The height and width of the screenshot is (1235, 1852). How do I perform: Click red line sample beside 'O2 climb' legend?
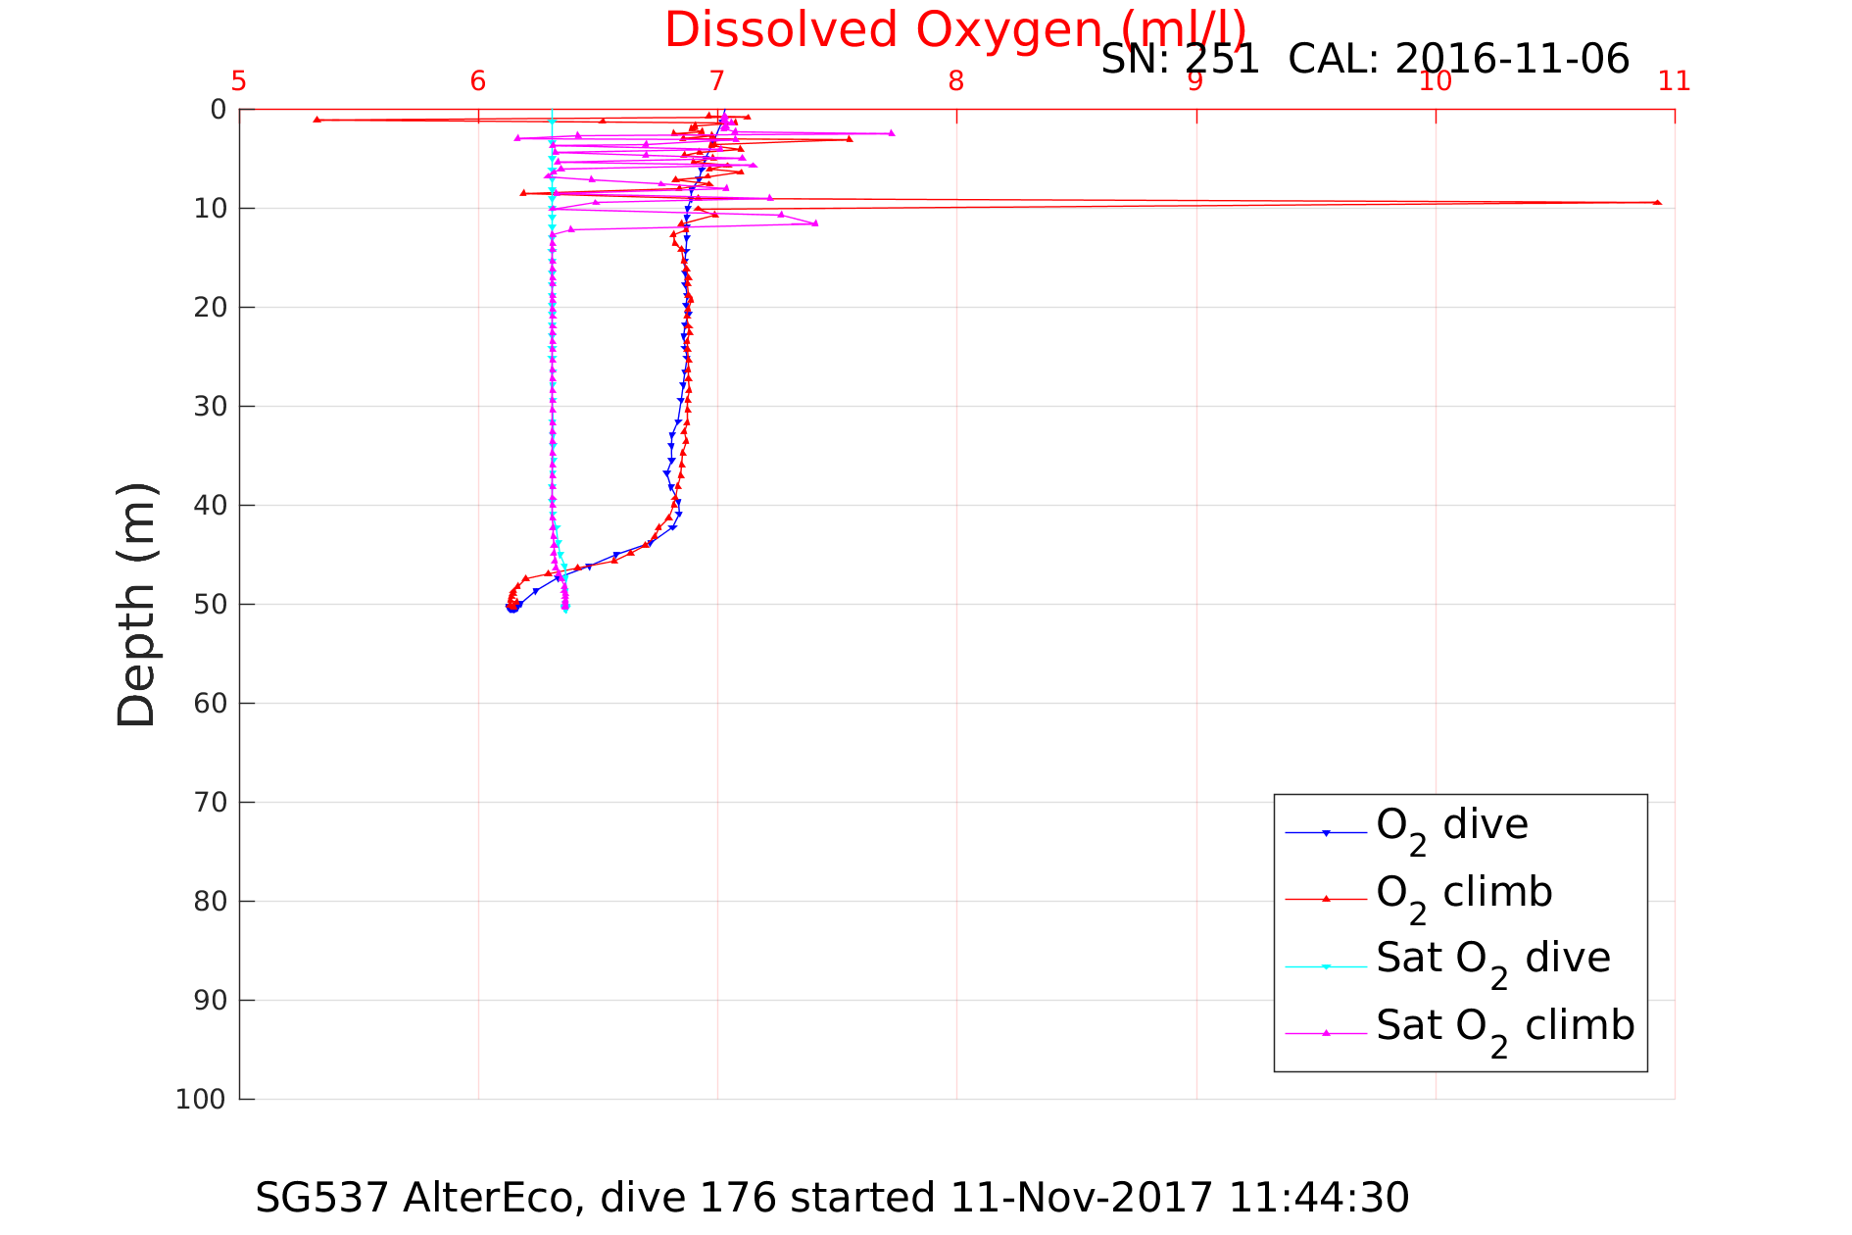click(x=1326, y=899)
